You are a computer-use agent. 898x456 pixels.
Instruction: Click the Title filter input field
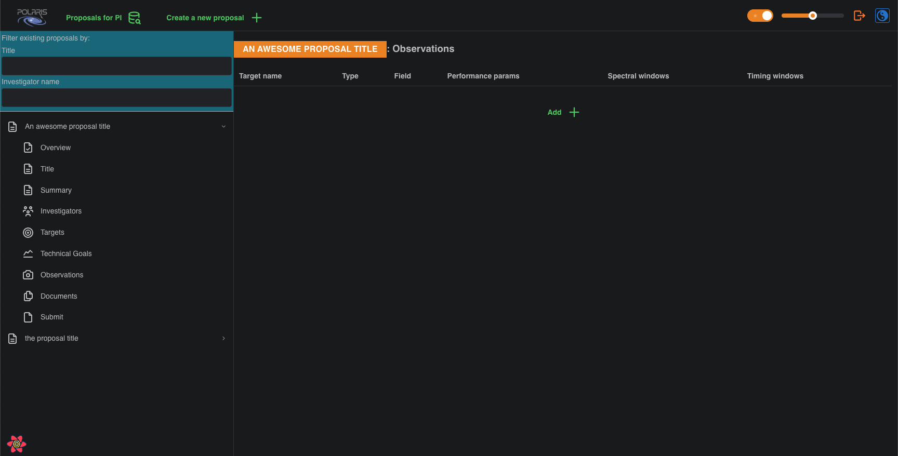coord(116,66)
